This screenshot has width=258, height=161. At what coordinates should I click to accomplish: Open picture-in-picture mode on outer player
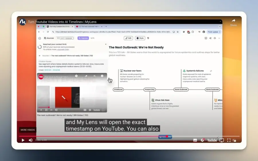coord(234,140)
